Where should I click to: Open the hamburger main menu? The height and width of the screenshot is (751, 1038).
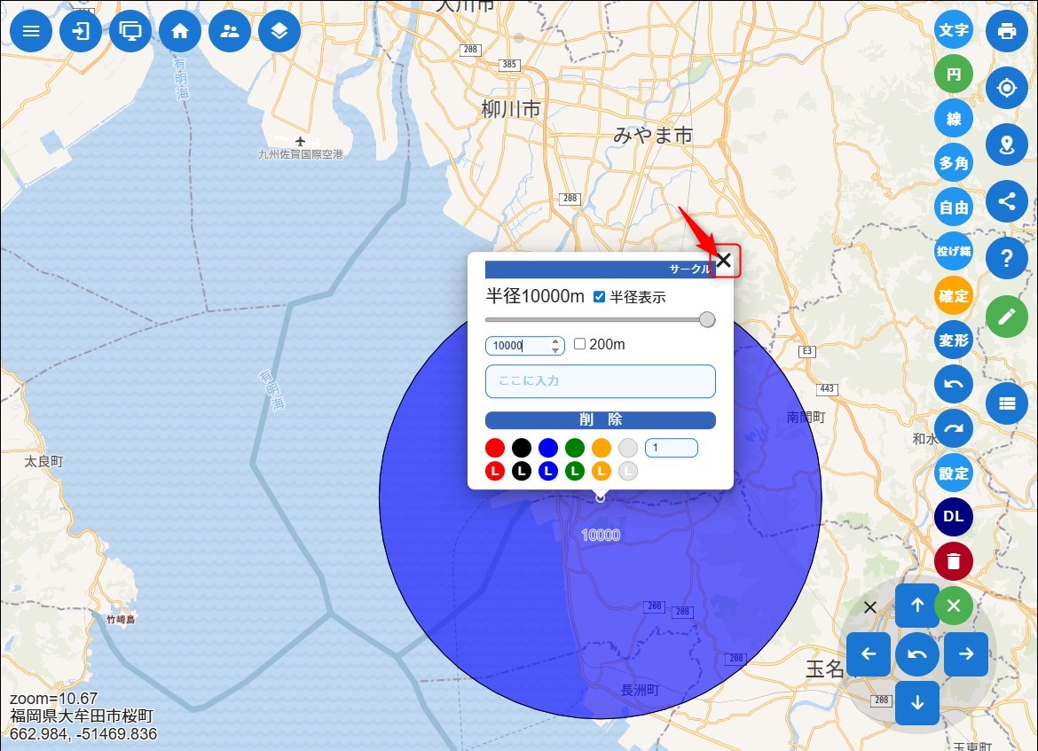coord(31,31)
